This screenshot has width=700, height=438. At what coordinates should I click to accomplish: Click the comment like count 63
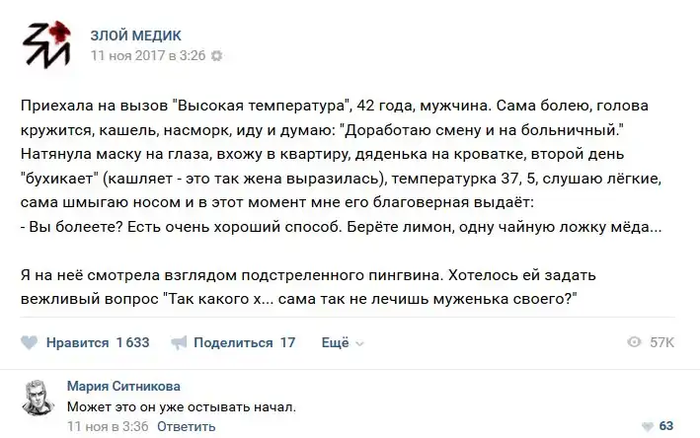click(666, 426)
